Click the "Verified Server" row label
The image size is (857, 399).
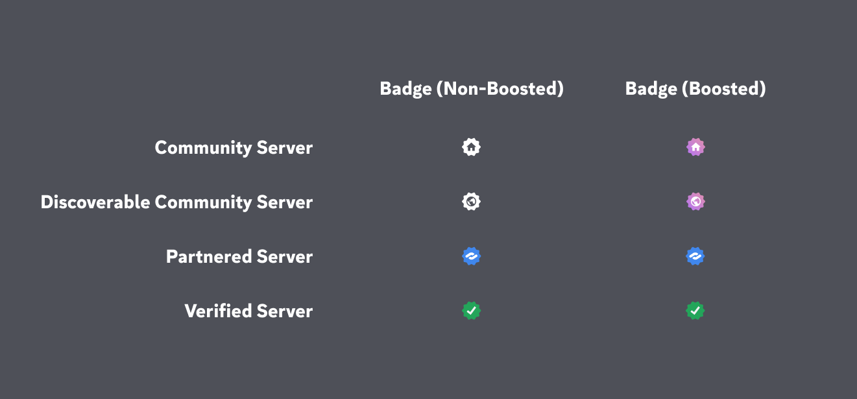click(248, 311)
